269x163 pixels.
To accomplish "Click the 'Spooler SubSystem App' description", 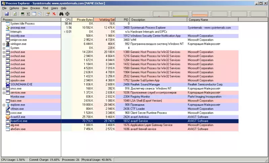I will (145, 80).
